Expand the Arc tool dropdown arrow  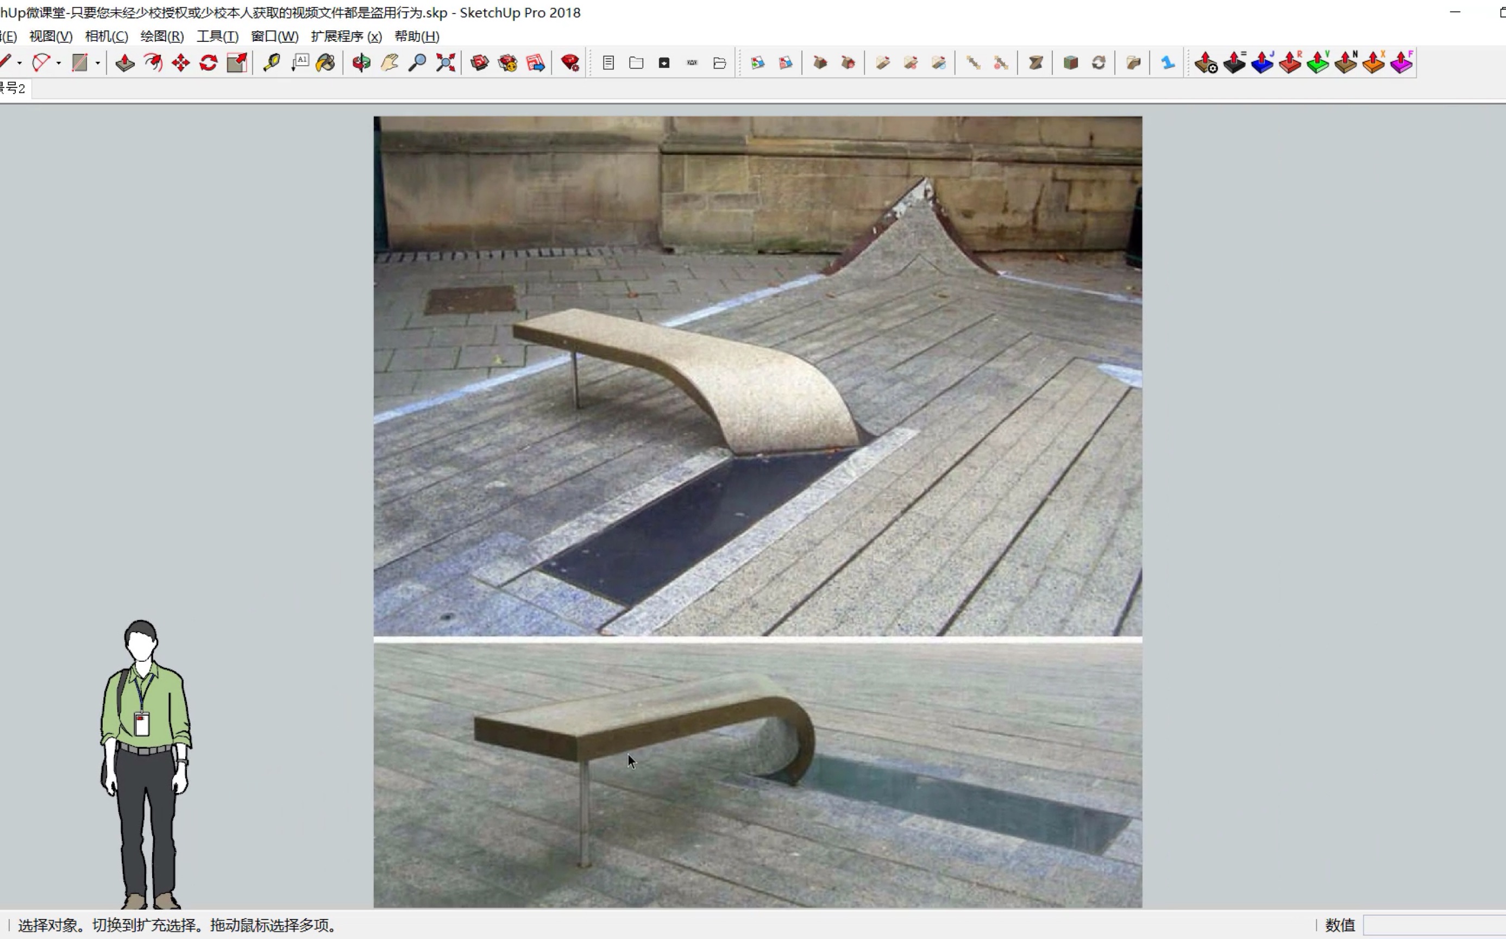coord(58,64)
